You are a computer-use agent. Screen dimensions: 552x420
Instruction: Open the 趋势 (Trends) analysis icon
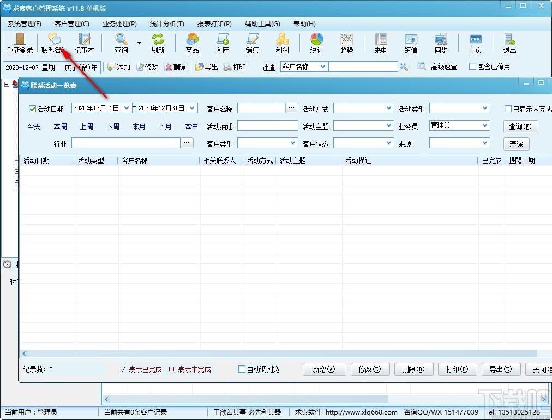[x=346, y=44]
